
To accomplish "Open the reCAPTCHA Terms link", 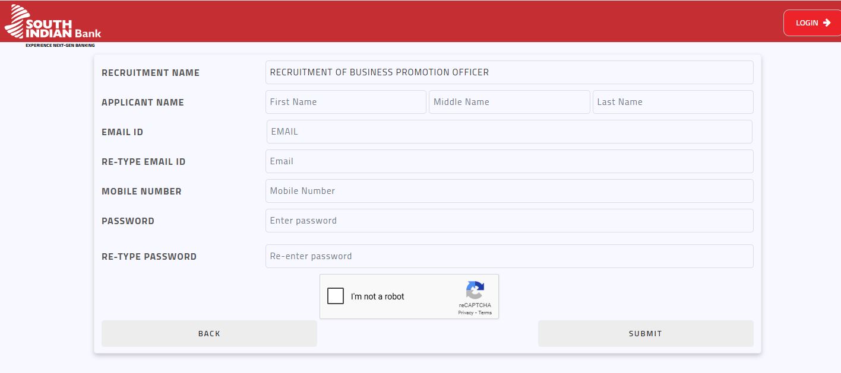I will coord(485,313).
